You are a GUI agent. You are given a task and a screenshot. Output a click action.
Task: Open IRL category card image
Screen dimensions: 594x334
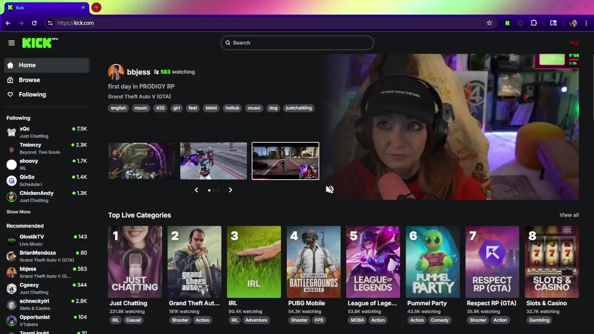coord(254,262)
